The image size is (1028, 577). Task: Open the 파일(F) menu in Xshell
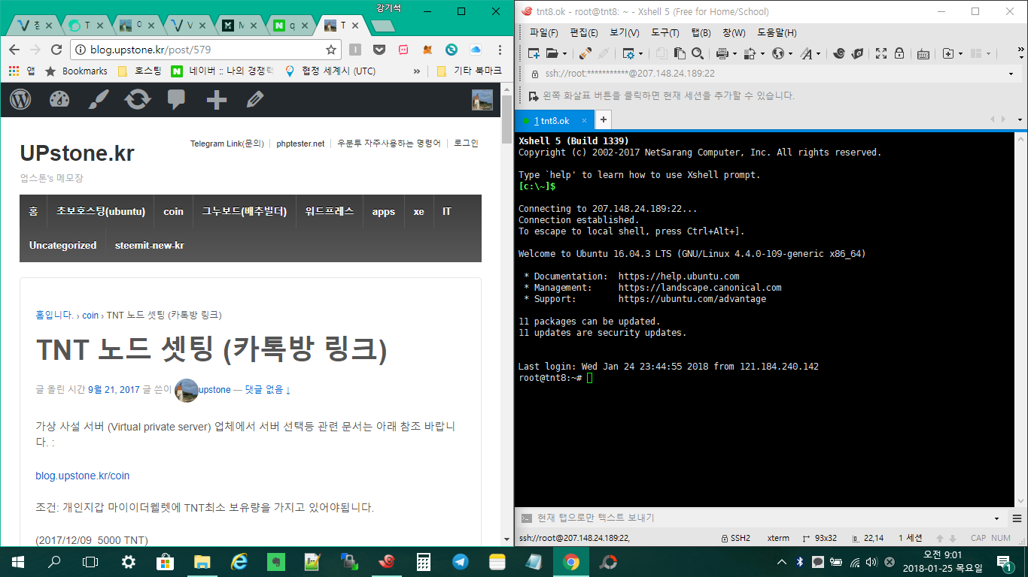point(543,33)
